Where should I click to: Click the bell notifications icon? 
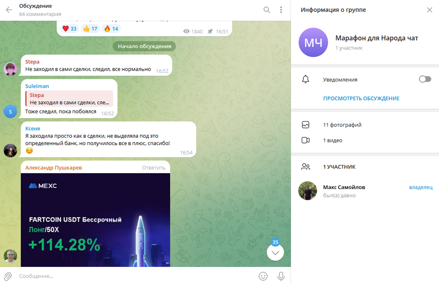[306, 79]
